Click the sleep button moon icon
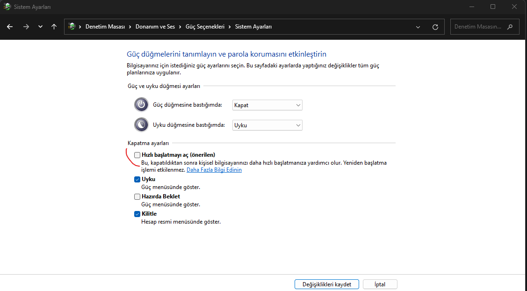This screenshot has height=291, width=527. tap(141, 125)
